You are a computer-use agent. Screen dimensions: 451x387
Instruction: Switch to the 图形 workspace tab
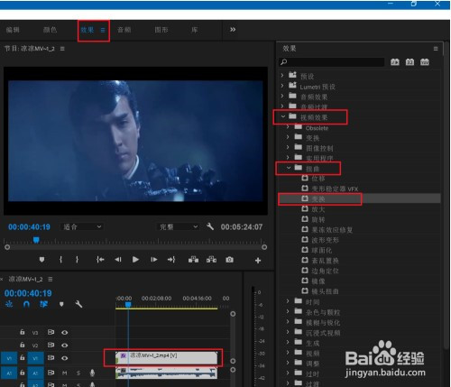pos(161,30)
